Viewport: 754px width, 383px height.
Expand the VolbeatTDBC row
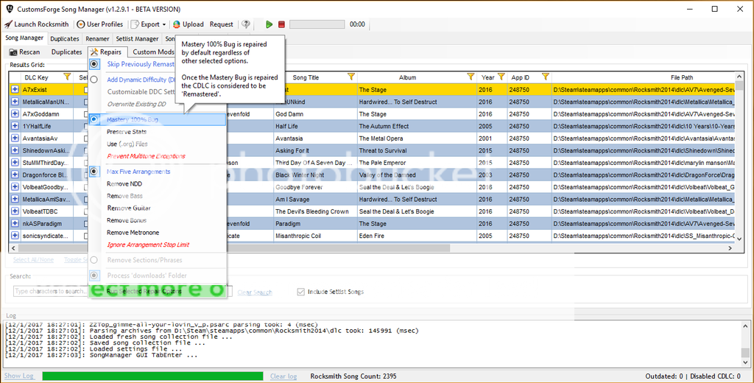pos(15,211)
